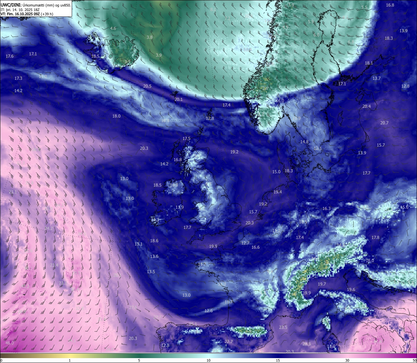Click the 12.1 value label

(x=318, y=148)
